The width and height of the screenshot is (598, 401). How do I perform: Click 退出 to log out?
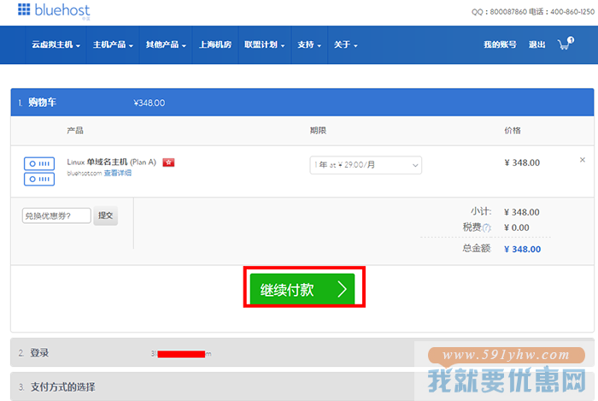[537, 44]
